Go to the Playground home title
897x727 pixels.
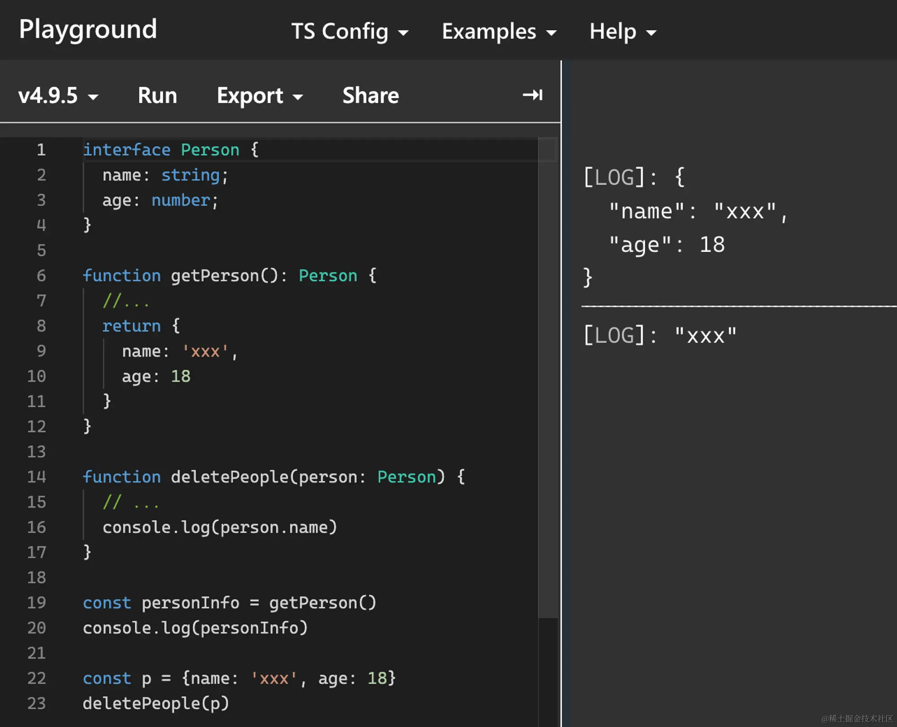(x=88, y=30)
